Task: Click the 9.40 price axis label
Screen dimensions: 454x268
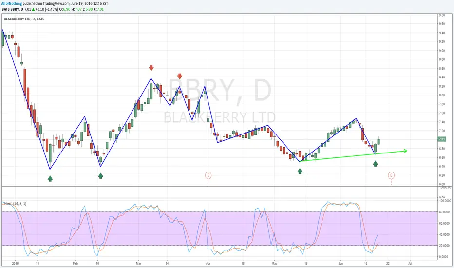Action: point(442,33)
